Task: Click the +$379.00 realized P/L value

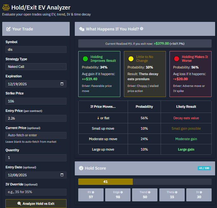Action: tap(161, 43)
